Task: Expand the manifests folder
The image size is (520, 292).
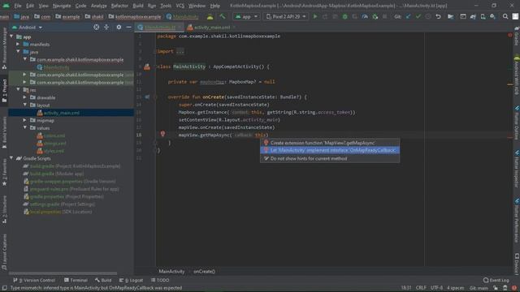Action: [x=18, y=44]
